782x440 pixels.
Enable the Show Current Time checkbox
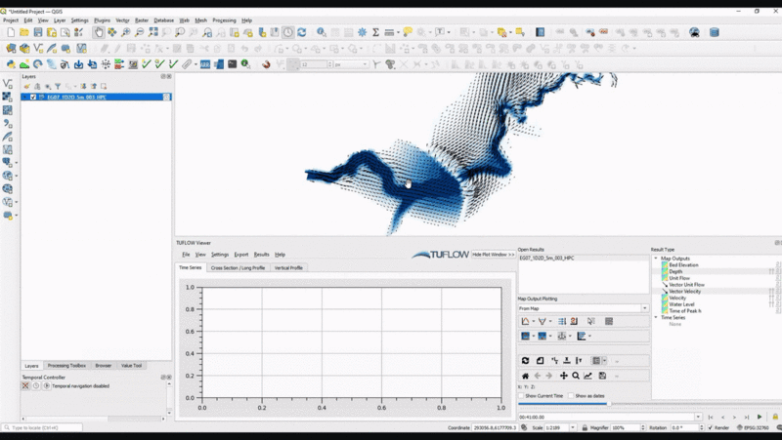click(521, 396)
